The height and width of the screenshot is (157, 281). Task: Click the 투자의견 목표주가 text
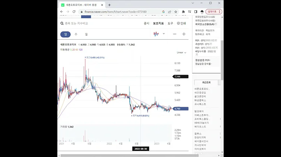tap(205, 31)
